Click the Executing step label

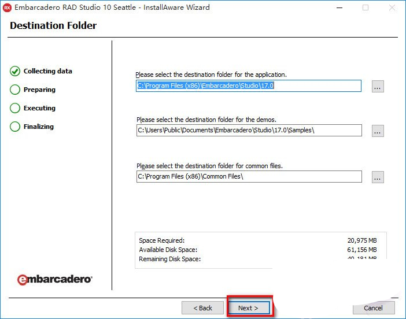(39, 108)
